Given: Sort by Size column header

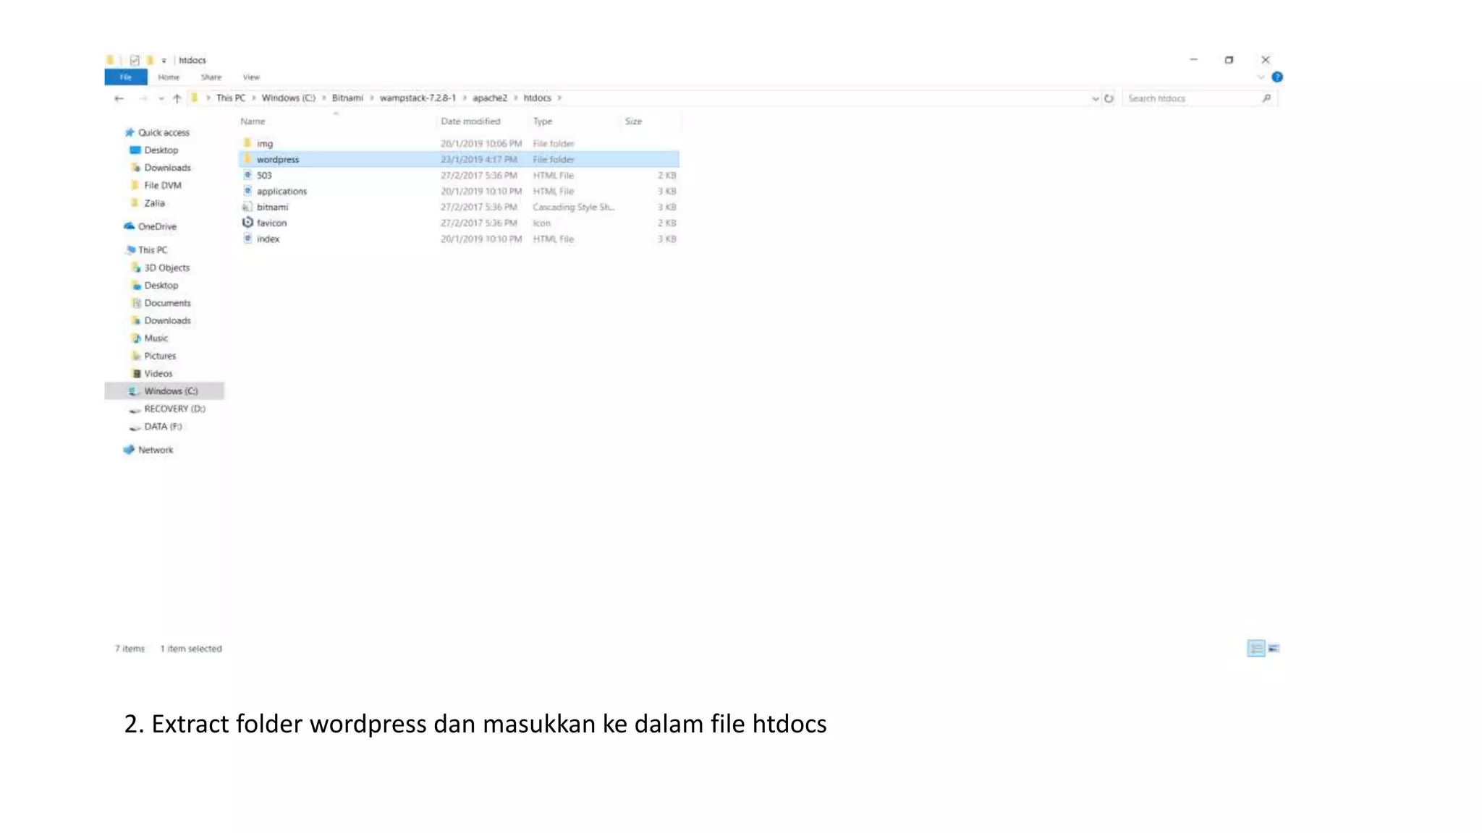Looking at the screenshot, I should 633,121.
